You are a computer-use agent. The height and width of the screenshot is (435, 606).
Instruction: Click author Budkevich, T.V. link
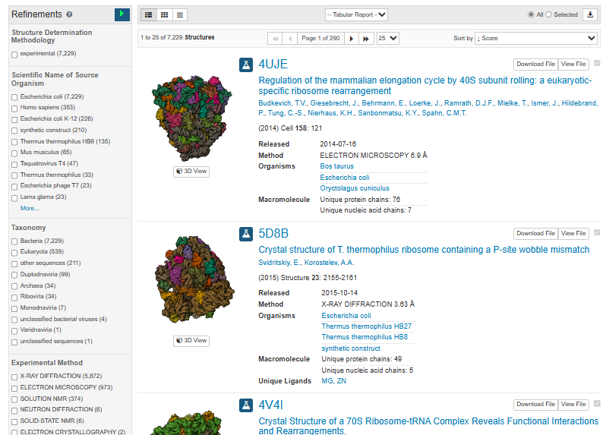pos(283,103)
